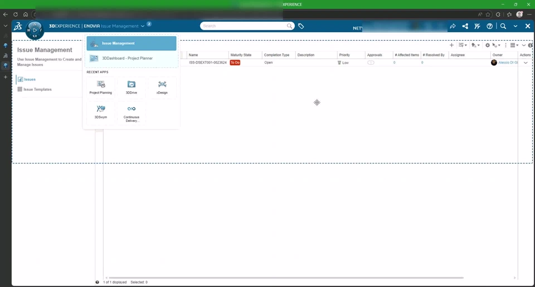Expand top bar chevron next to search icon
535x287 pixels.
pos(515,26)
